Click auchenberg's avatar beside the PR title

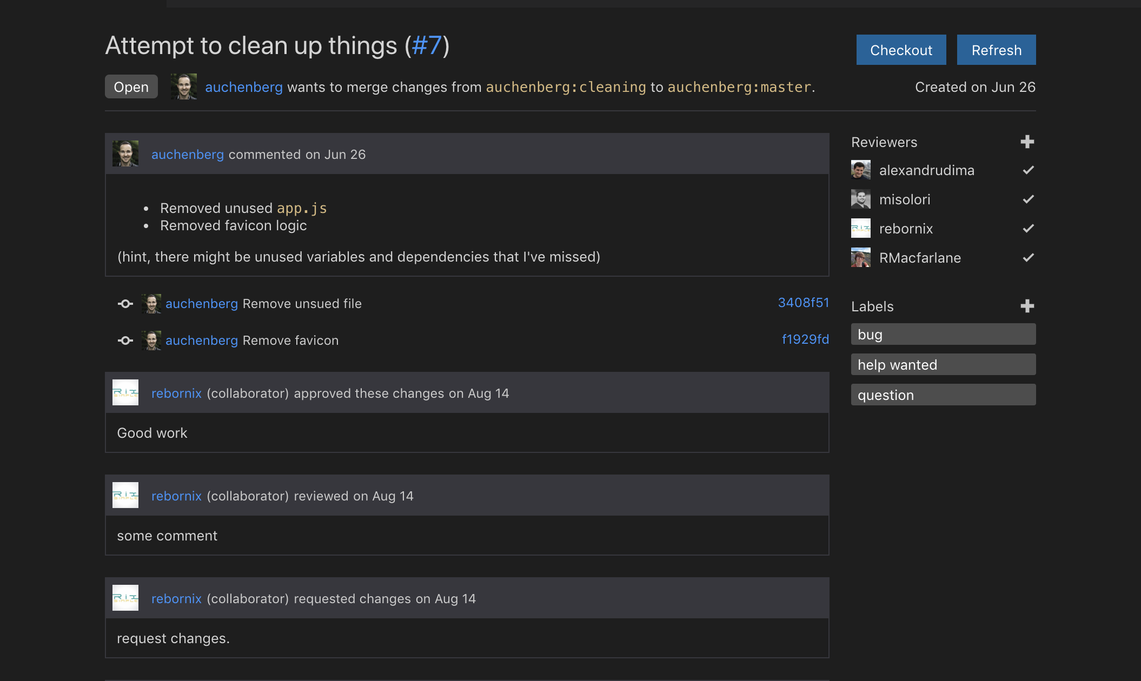(183, 86)
